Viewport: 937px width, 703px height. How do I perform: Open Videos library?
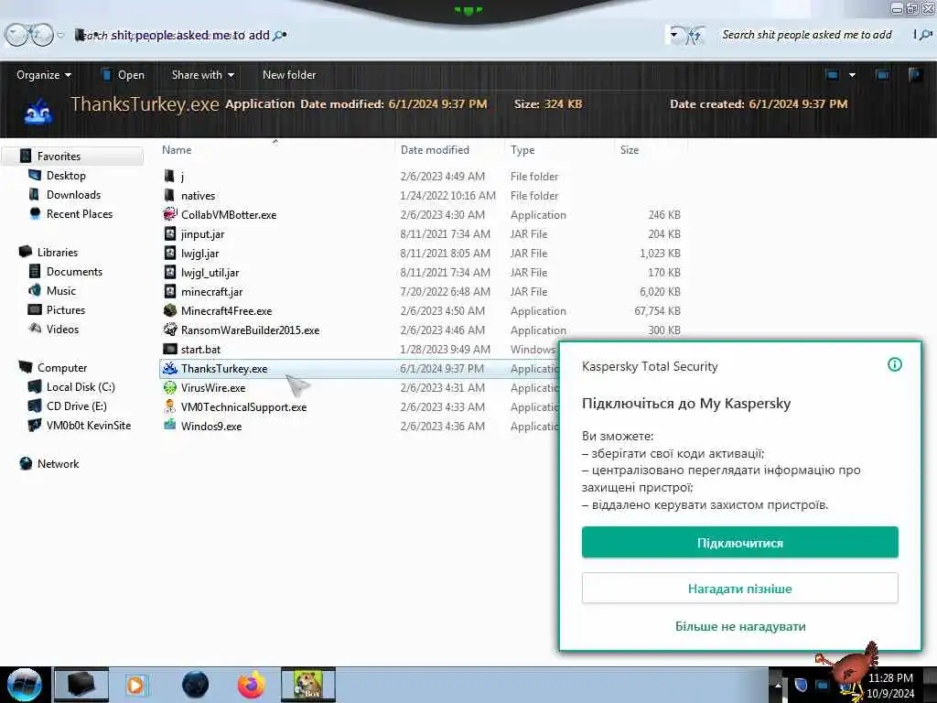(62, 329)
